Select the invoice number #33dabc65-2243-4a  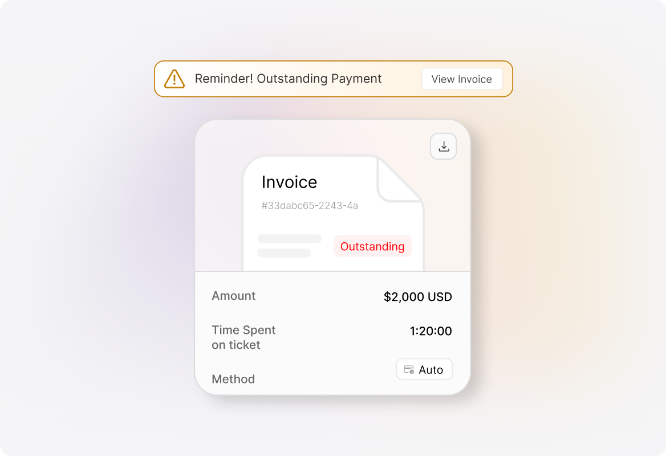[310, 205]
